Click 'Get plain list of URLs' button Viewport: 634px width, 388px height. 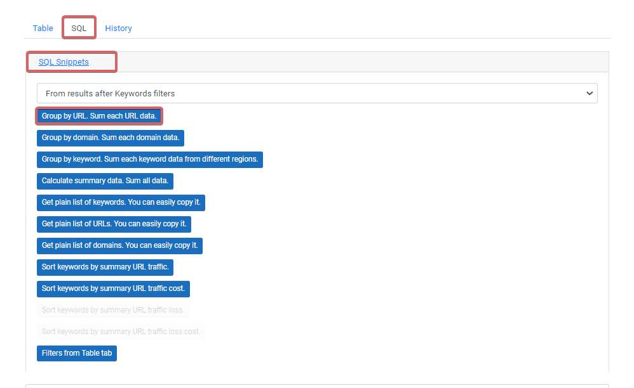click(114, 224)
